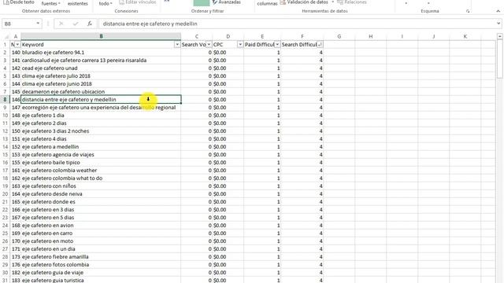Click the Enter checkmark icon in formula bar
Screen dimensions: 504x283
[76, 24]
